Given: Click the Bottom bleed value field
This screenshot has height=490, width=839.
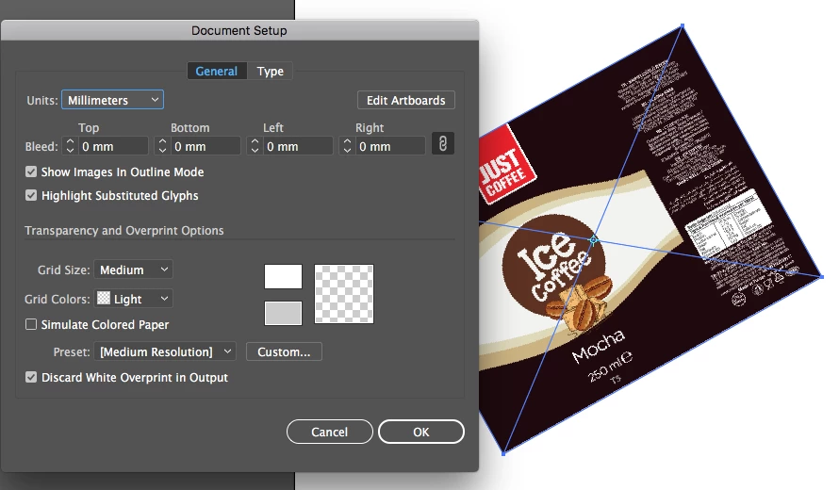Looking at the screenshot, I should pyautogui.click(x=206, y=146).
